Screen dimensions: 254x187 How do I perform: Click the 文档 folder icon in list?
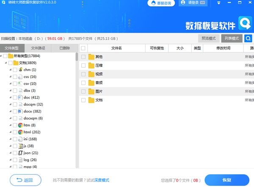(91, 100)
